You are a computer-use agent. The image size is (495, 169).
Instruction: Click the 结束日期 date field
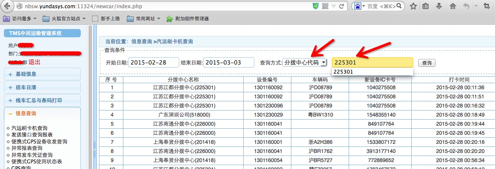(229, 62)
